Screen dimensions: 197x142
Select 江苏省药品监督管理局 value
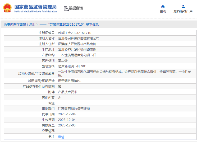click(74, 109)
